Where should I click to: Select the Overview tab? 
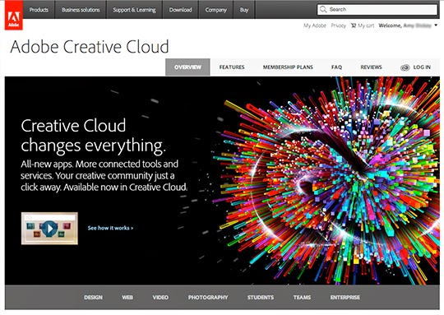pos(187,67)
